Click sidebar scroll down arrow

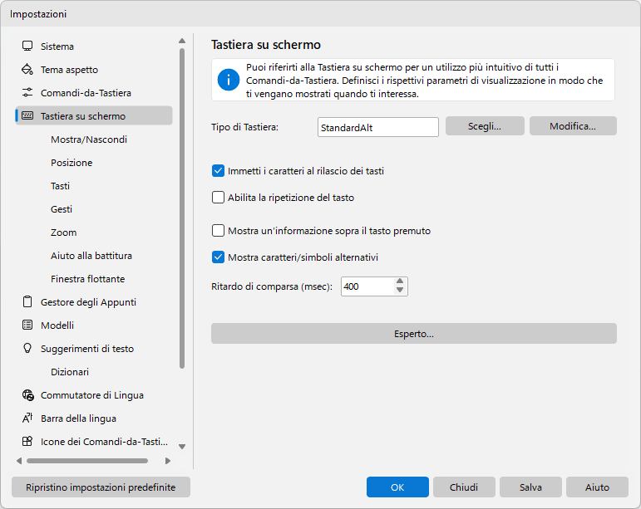coord(182,447)
